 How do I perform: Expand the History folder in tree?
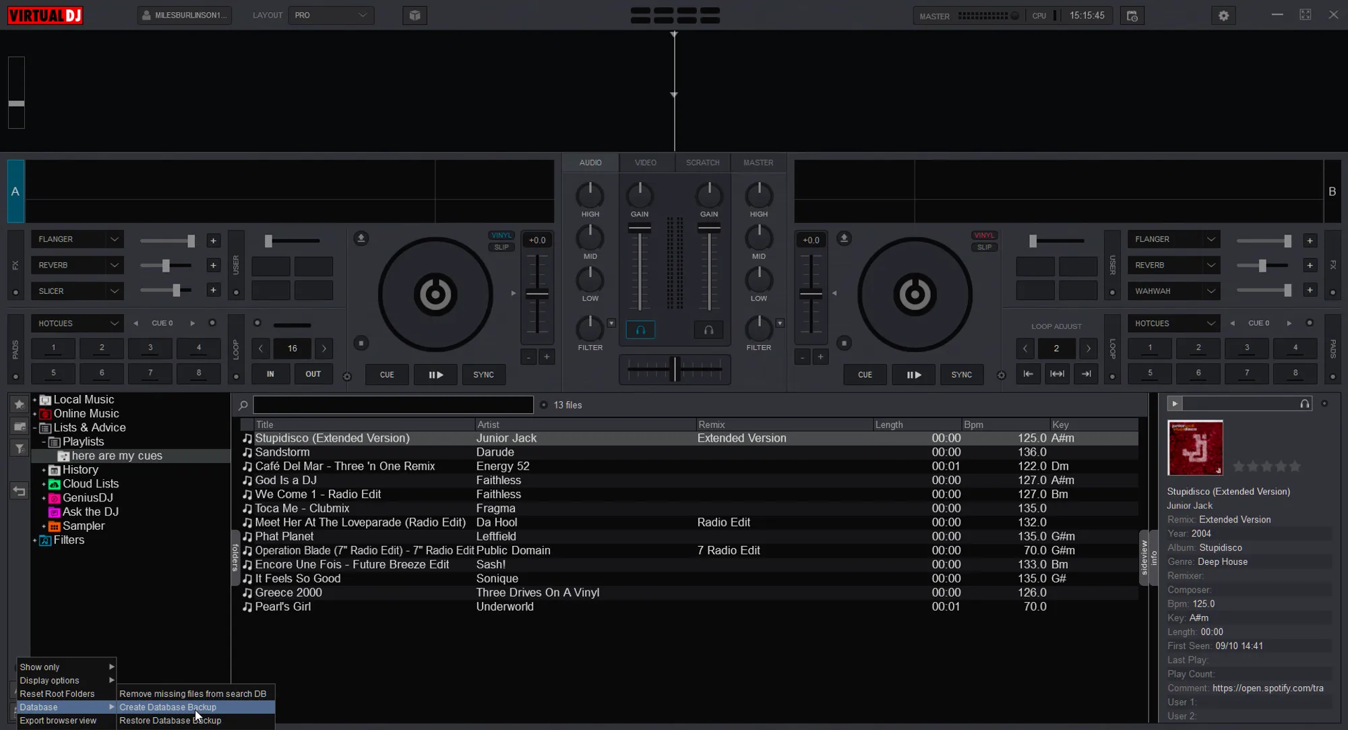coord(44,470)
